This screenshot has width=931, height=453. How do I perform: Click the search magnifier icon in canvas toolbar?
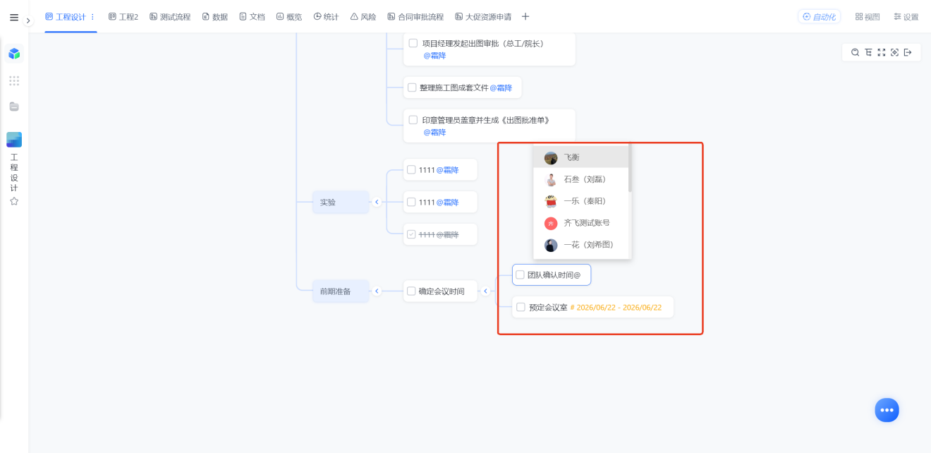tap(855, 53)
